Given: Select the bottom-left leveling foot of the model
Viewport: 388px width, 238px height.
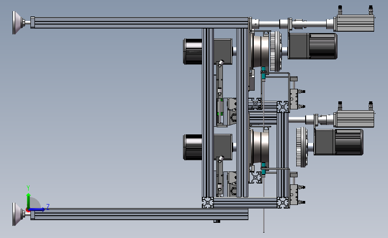Looking at the screenshot, I should pyautogui.click(x=19, y=214).
